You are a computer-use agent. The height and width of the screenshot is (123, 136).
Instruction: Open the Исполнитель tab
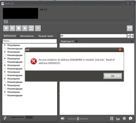pyautogui.click(x=27, y=36)
